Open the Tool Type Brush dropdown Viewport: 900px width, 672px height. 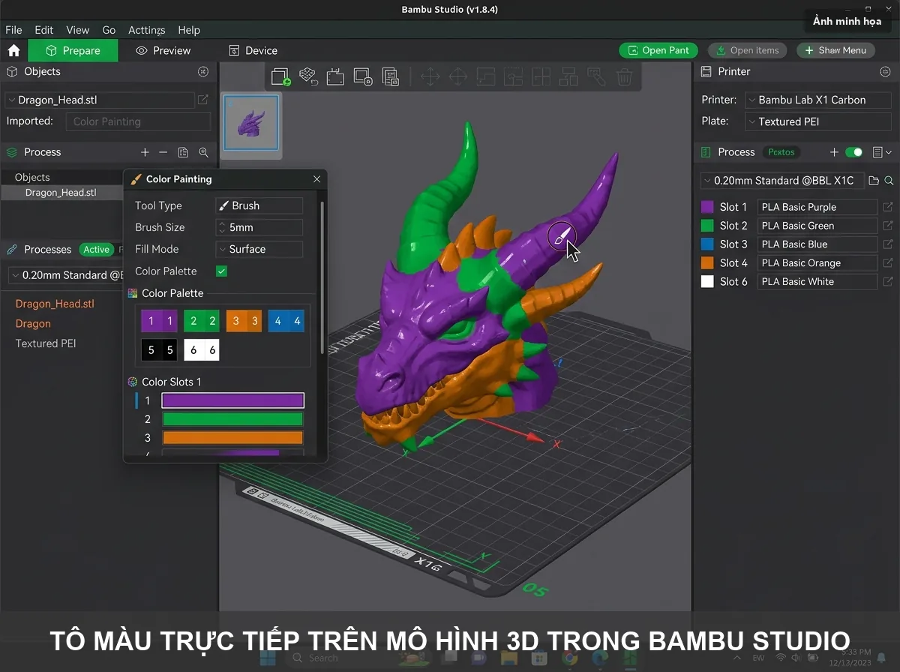[259, 205]
